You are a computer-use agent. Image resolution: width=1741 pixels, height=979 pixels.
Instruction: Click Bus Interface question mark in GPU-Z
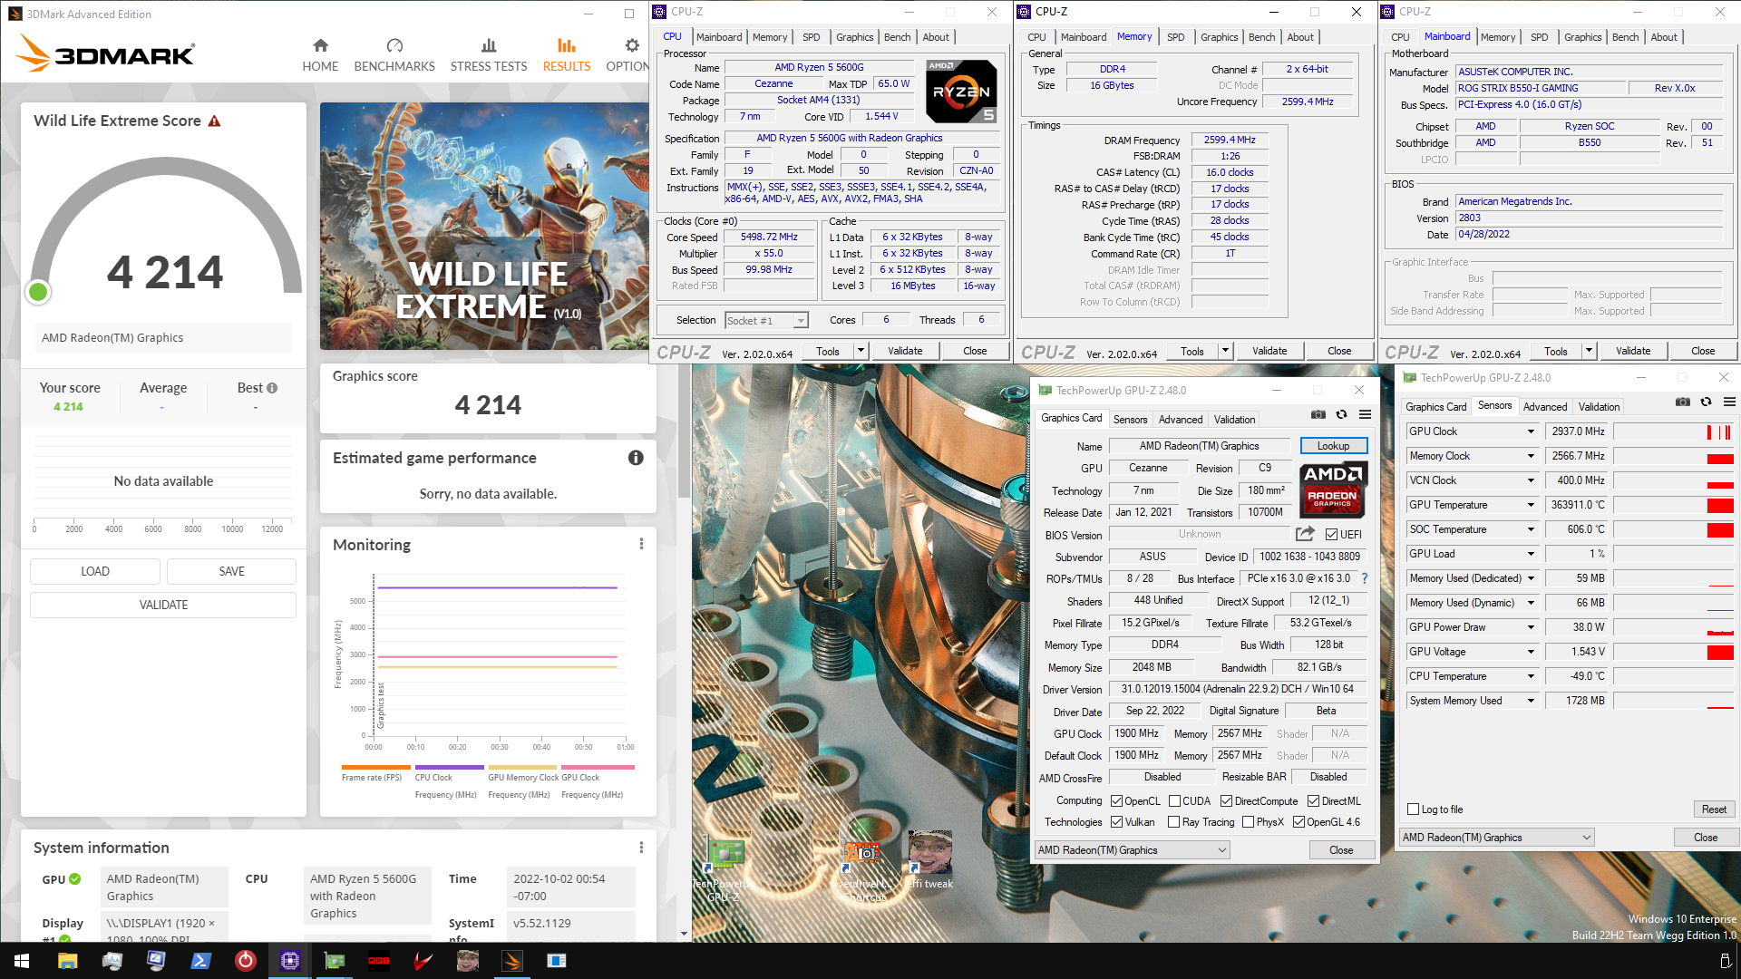(1365, 578)
